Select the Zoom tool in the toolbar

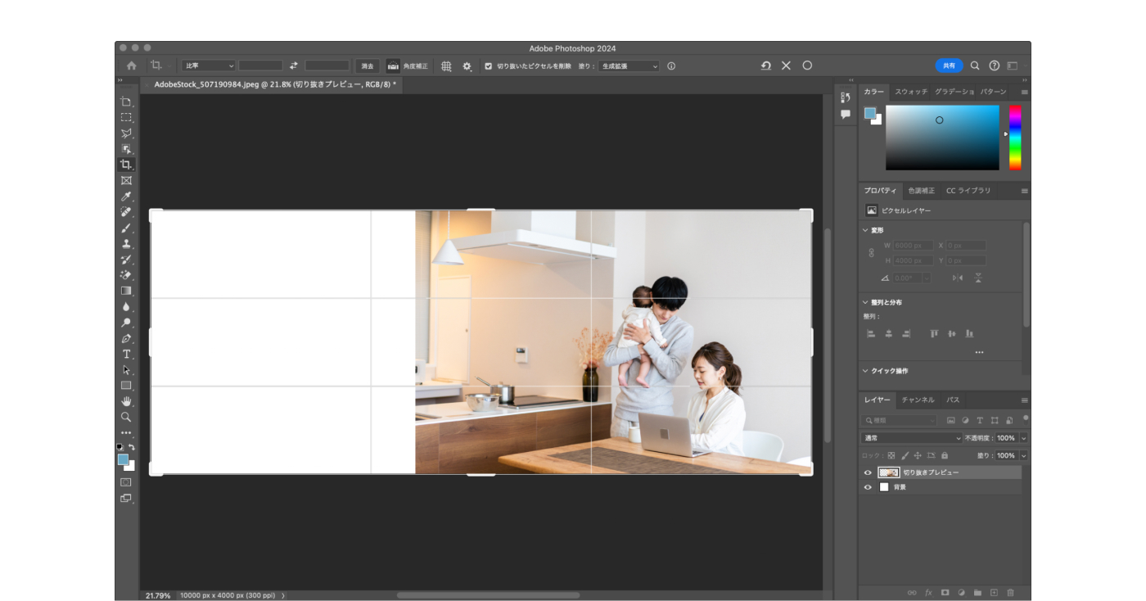click(x=126, y=417)
